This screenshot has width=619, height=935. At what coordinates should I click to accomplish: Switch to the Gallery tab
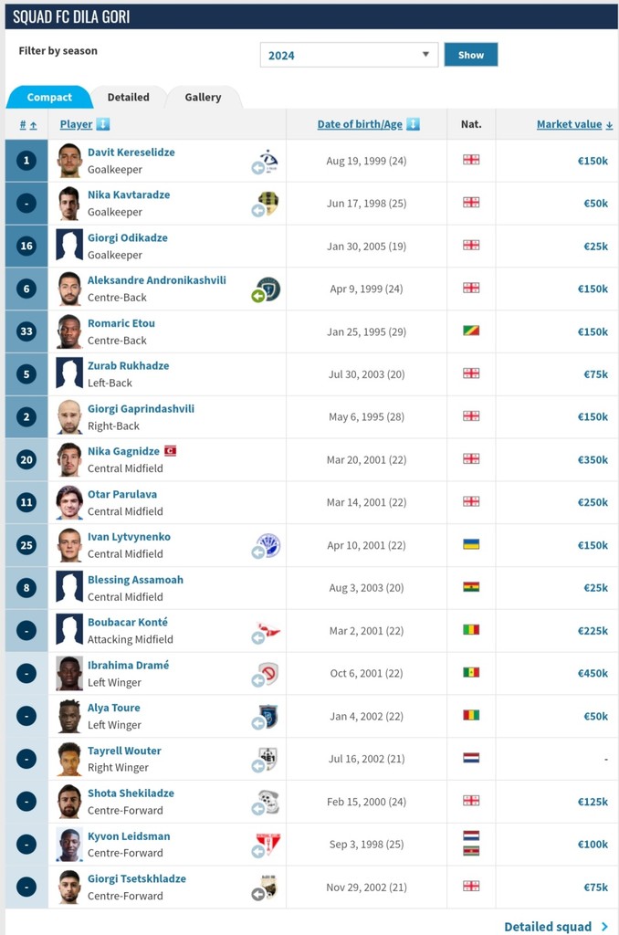[x=203, y=97]
